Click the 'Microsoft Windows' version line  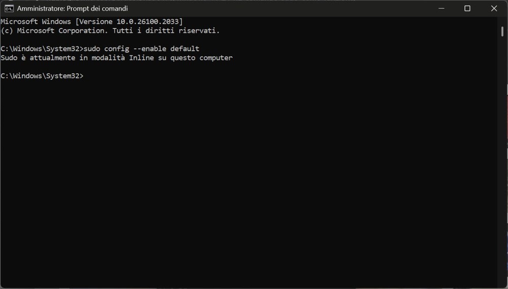tap(36, 21)
